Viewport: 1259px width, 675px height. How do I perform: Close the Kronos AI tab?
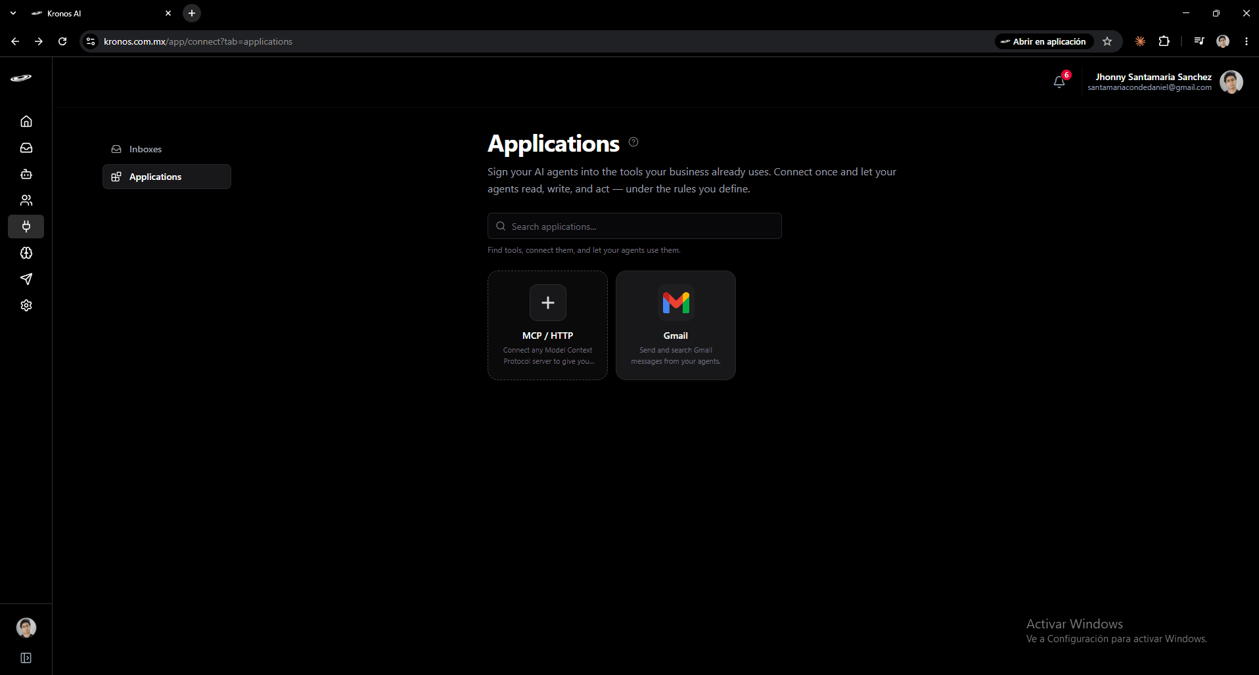(x=168, y=13)
